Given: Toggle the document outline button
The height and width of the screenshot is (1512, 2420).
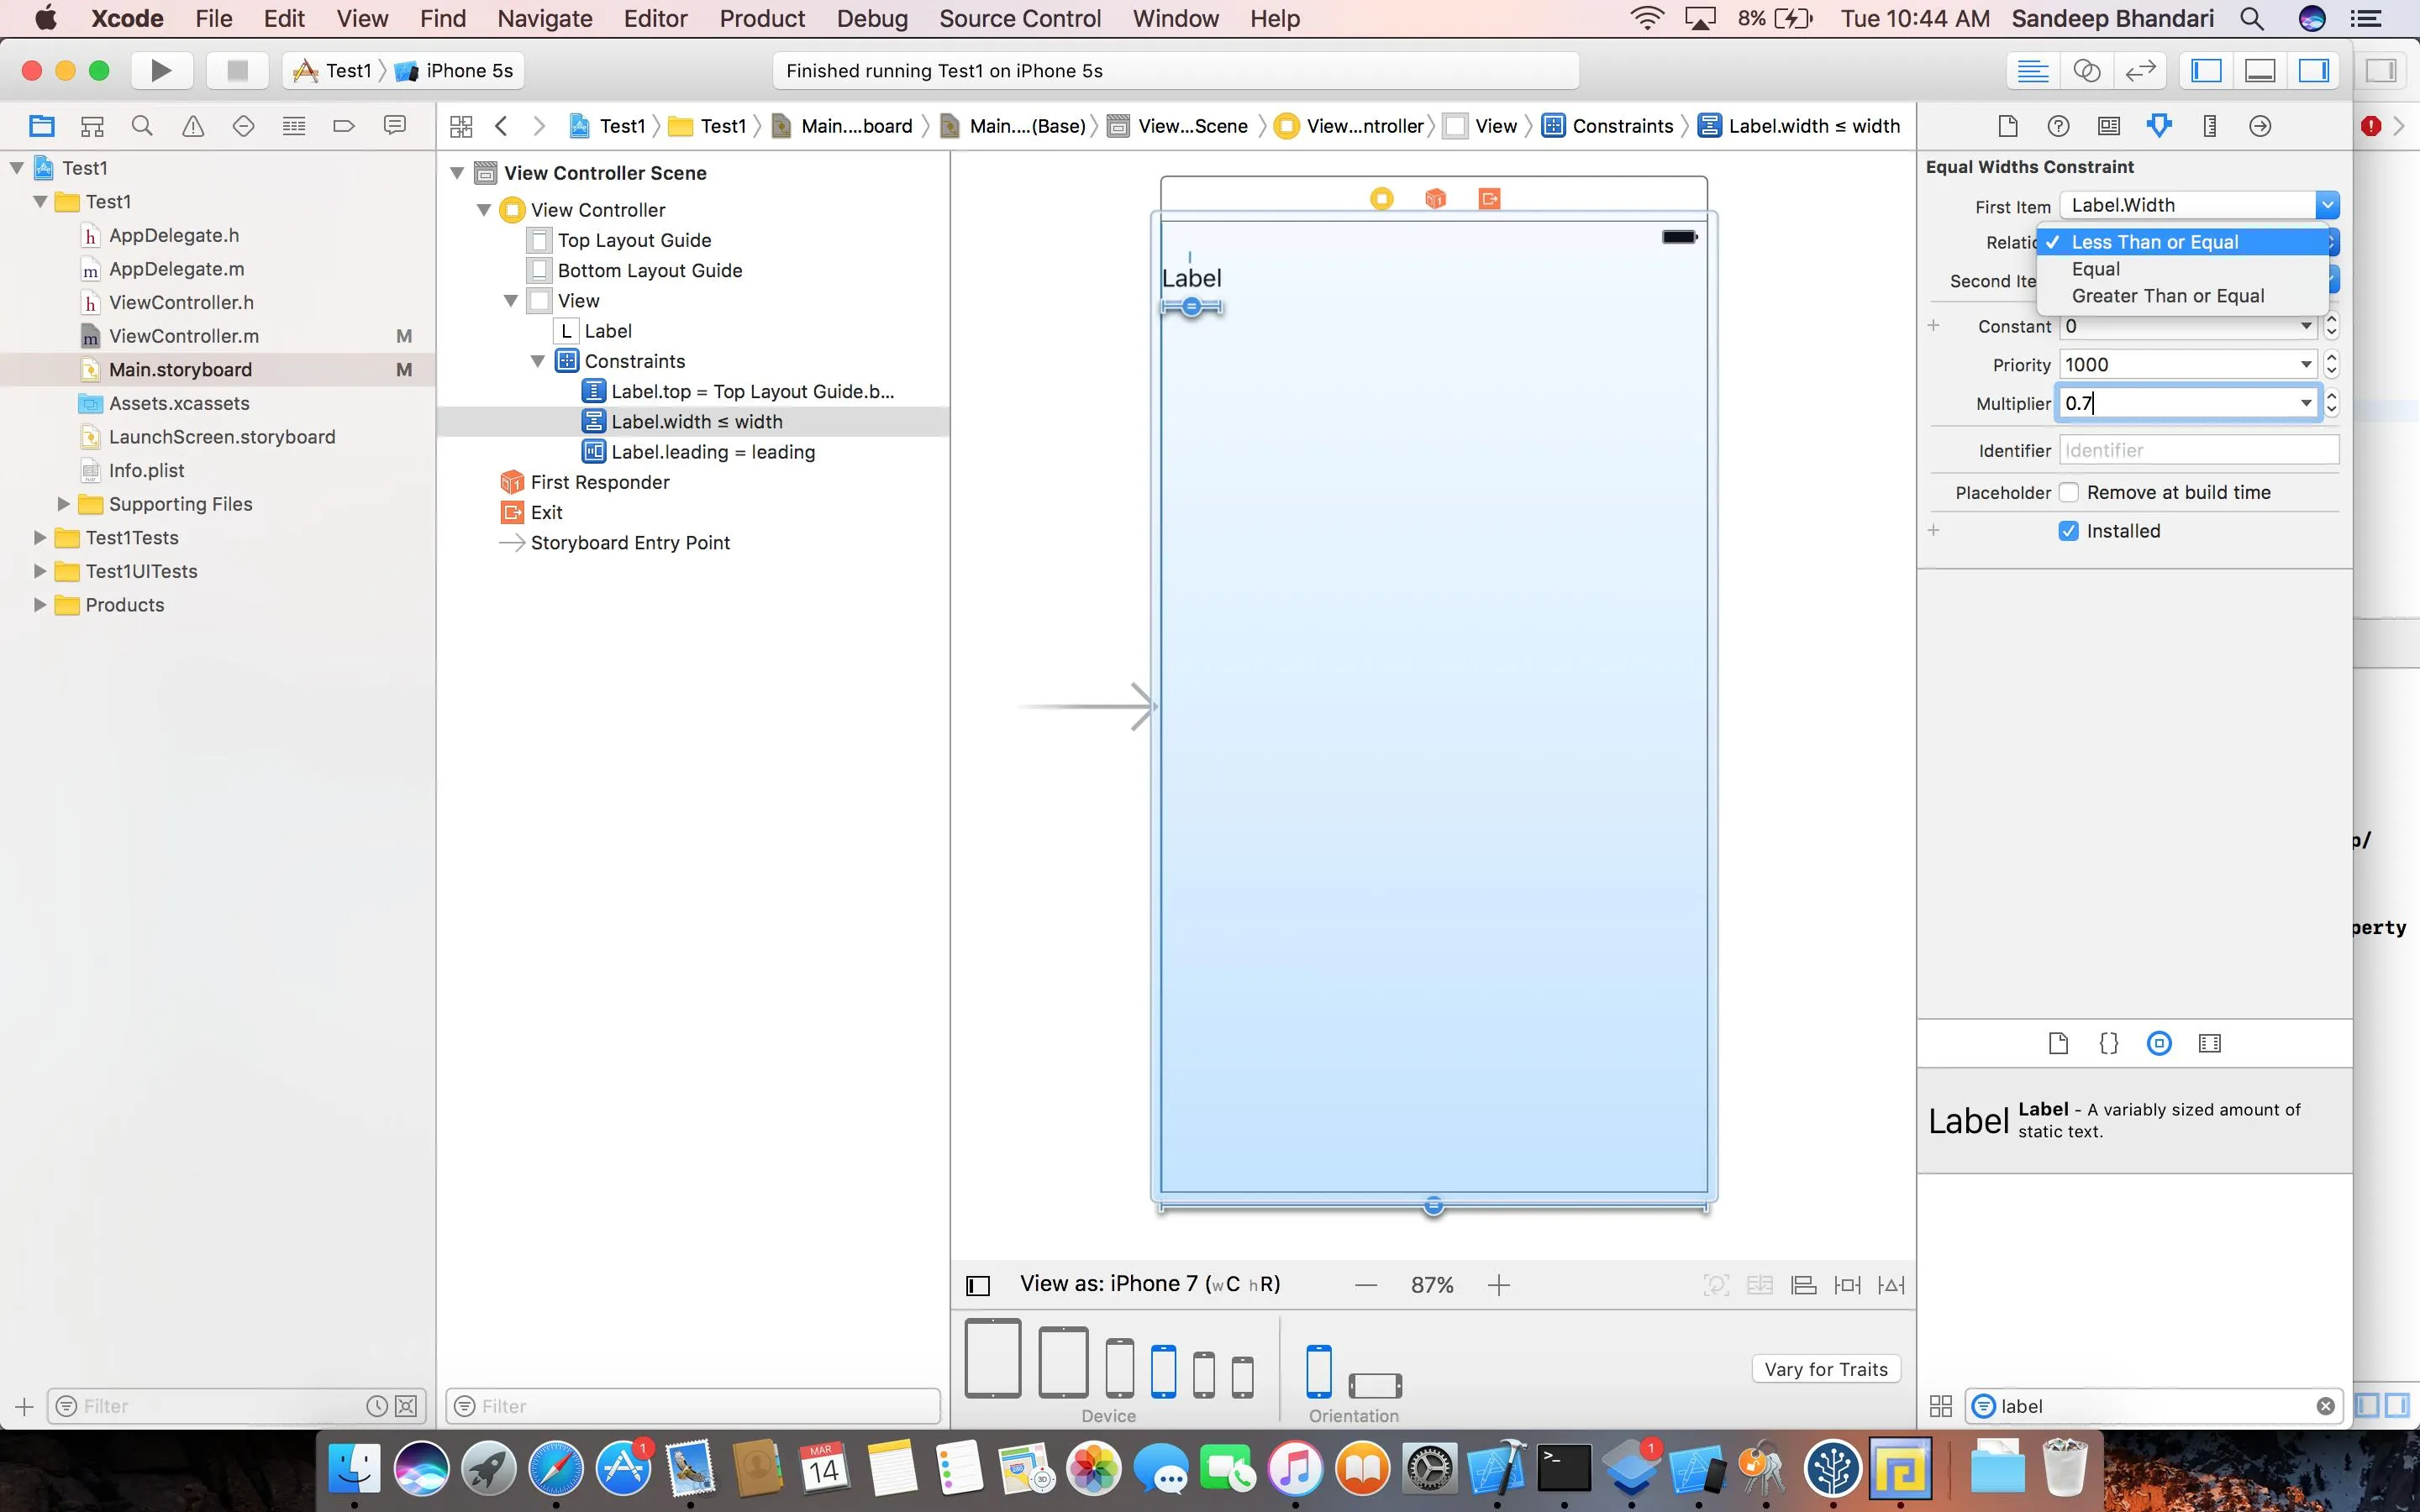Looking at the screenshot, I should click(978, 1285).
